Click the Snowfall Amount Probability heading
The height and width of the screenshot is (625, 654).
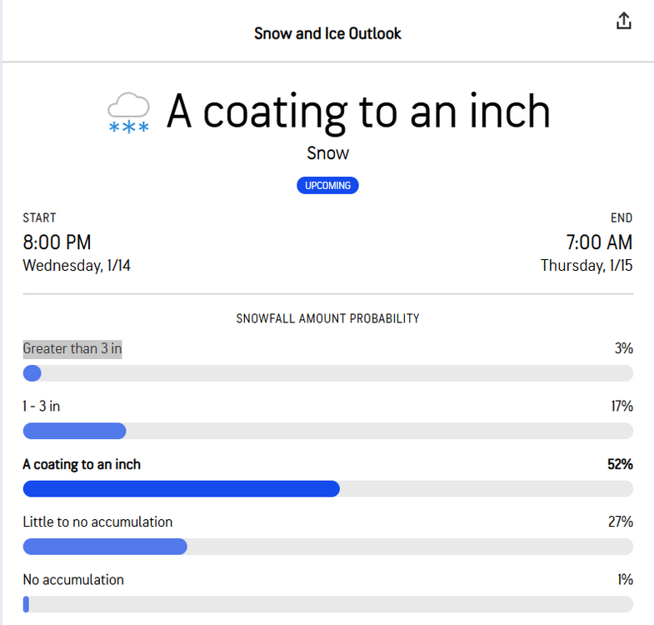327,318
